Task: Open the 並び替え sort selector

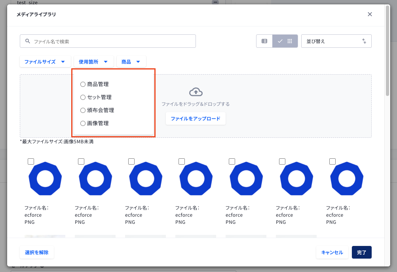Action: point(336,41)
